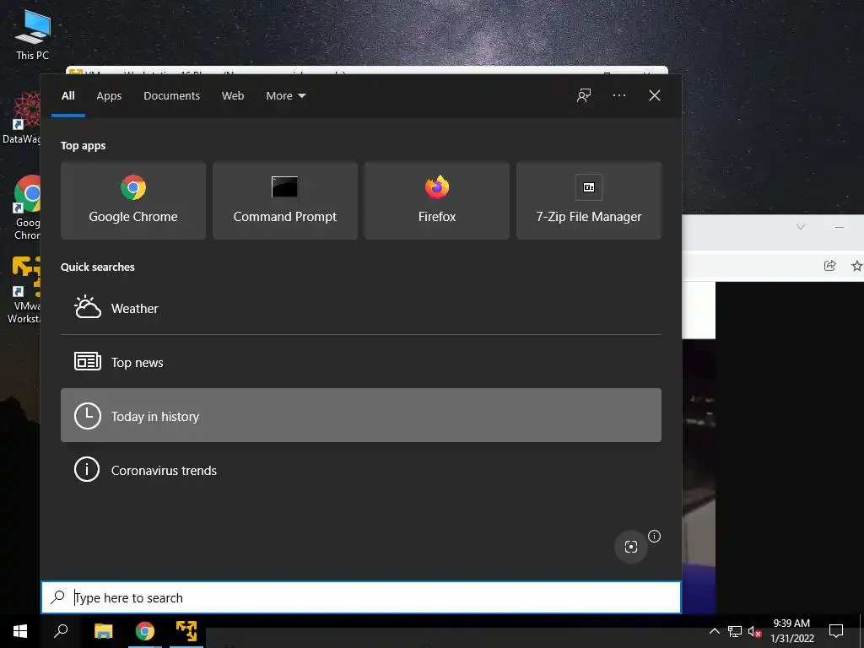The height and width of the screenshot is (648, 864).
Task: Open File Explorer from the taskbar
Action: [x=103, y=631]
